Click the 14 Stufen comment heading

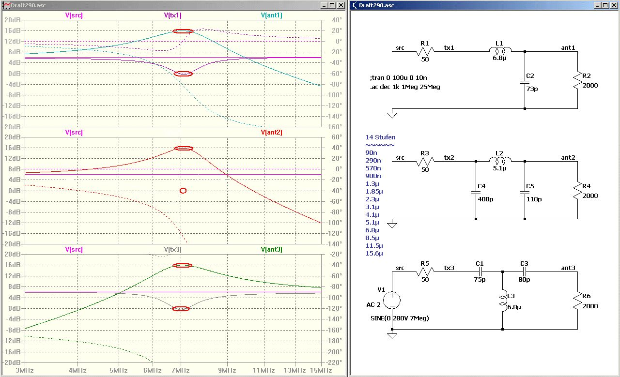pyautogui.click(x=380, y=137)
